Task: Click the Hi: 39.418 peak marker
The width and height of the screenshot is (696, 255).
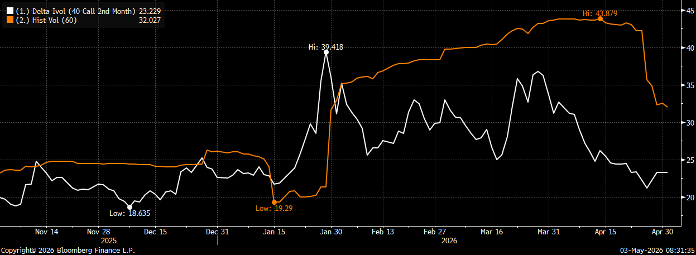Action: click(326, 51)
